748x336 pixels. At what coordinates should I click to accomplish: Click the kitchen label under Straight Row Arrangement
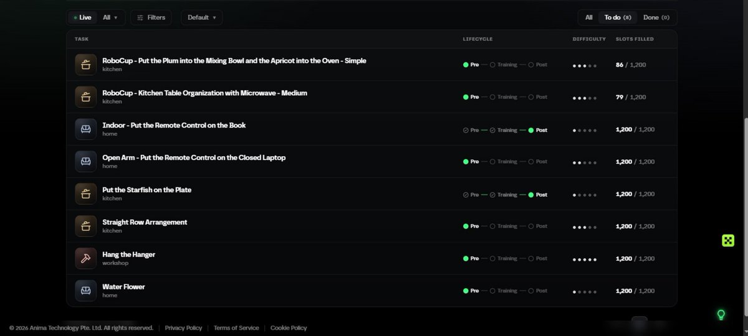112,231
